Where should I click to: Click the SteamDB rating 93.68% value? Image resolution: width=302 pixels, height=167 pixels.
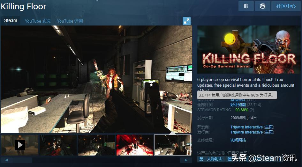242,110
